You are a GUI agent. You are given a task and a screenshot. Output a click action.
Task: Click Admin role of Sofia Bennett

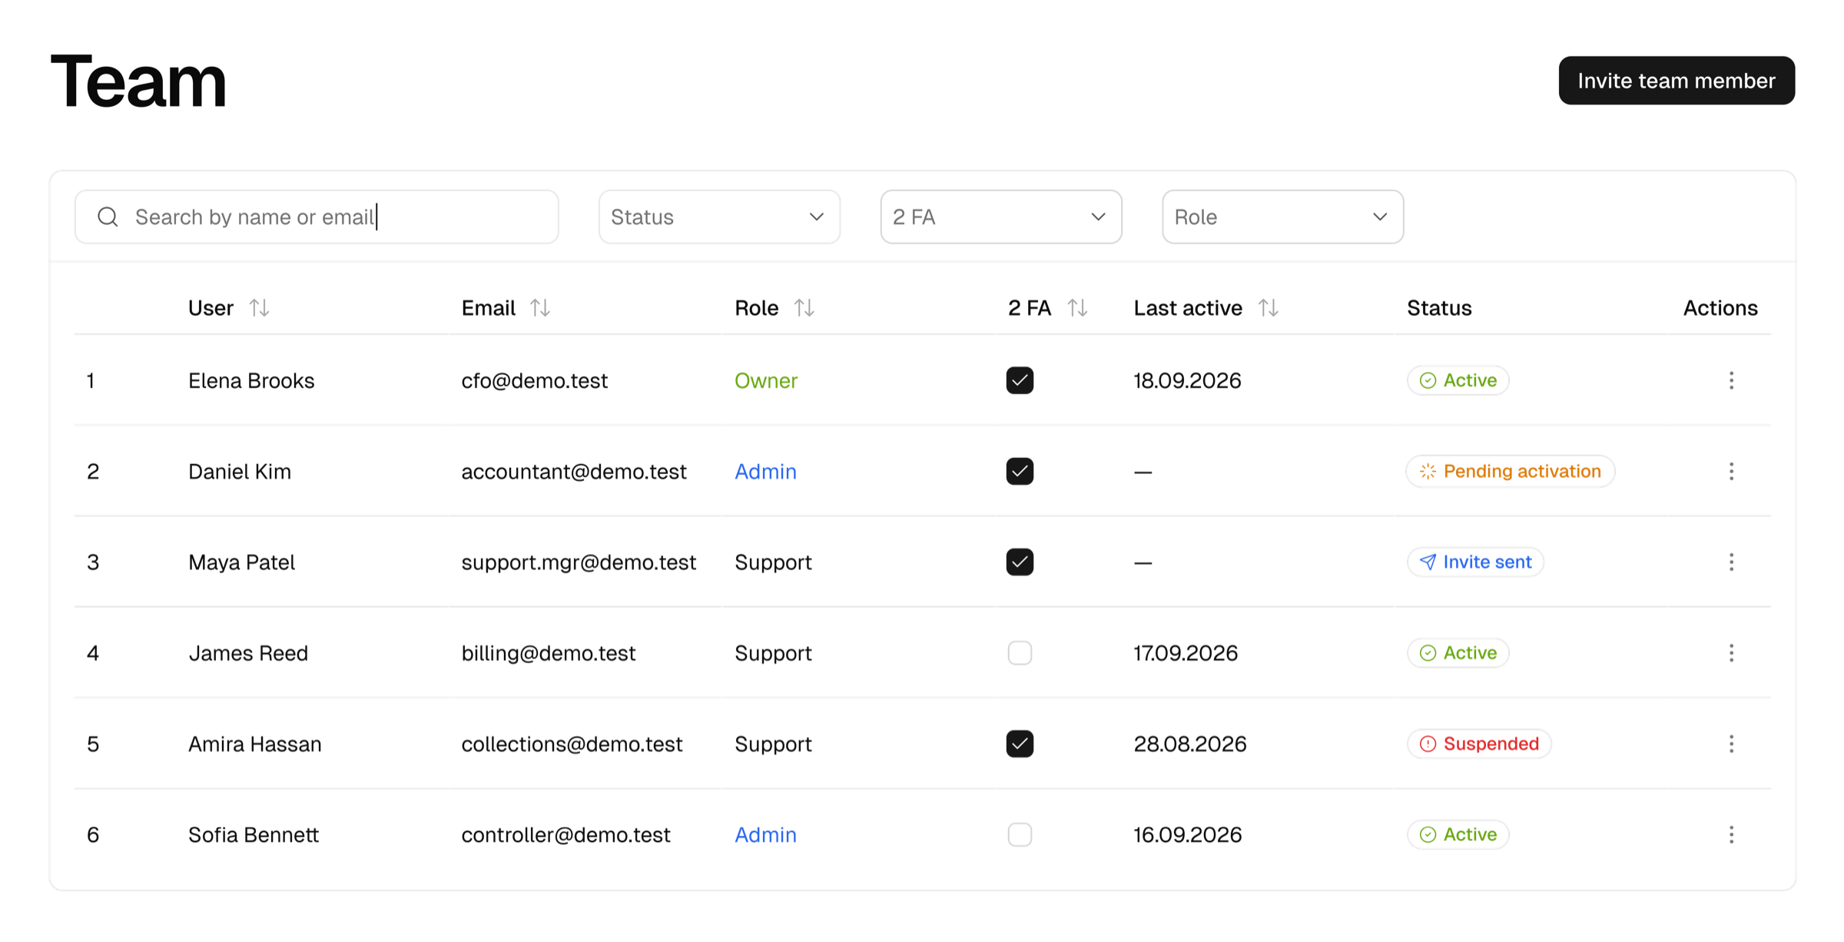tap(765, 834)
